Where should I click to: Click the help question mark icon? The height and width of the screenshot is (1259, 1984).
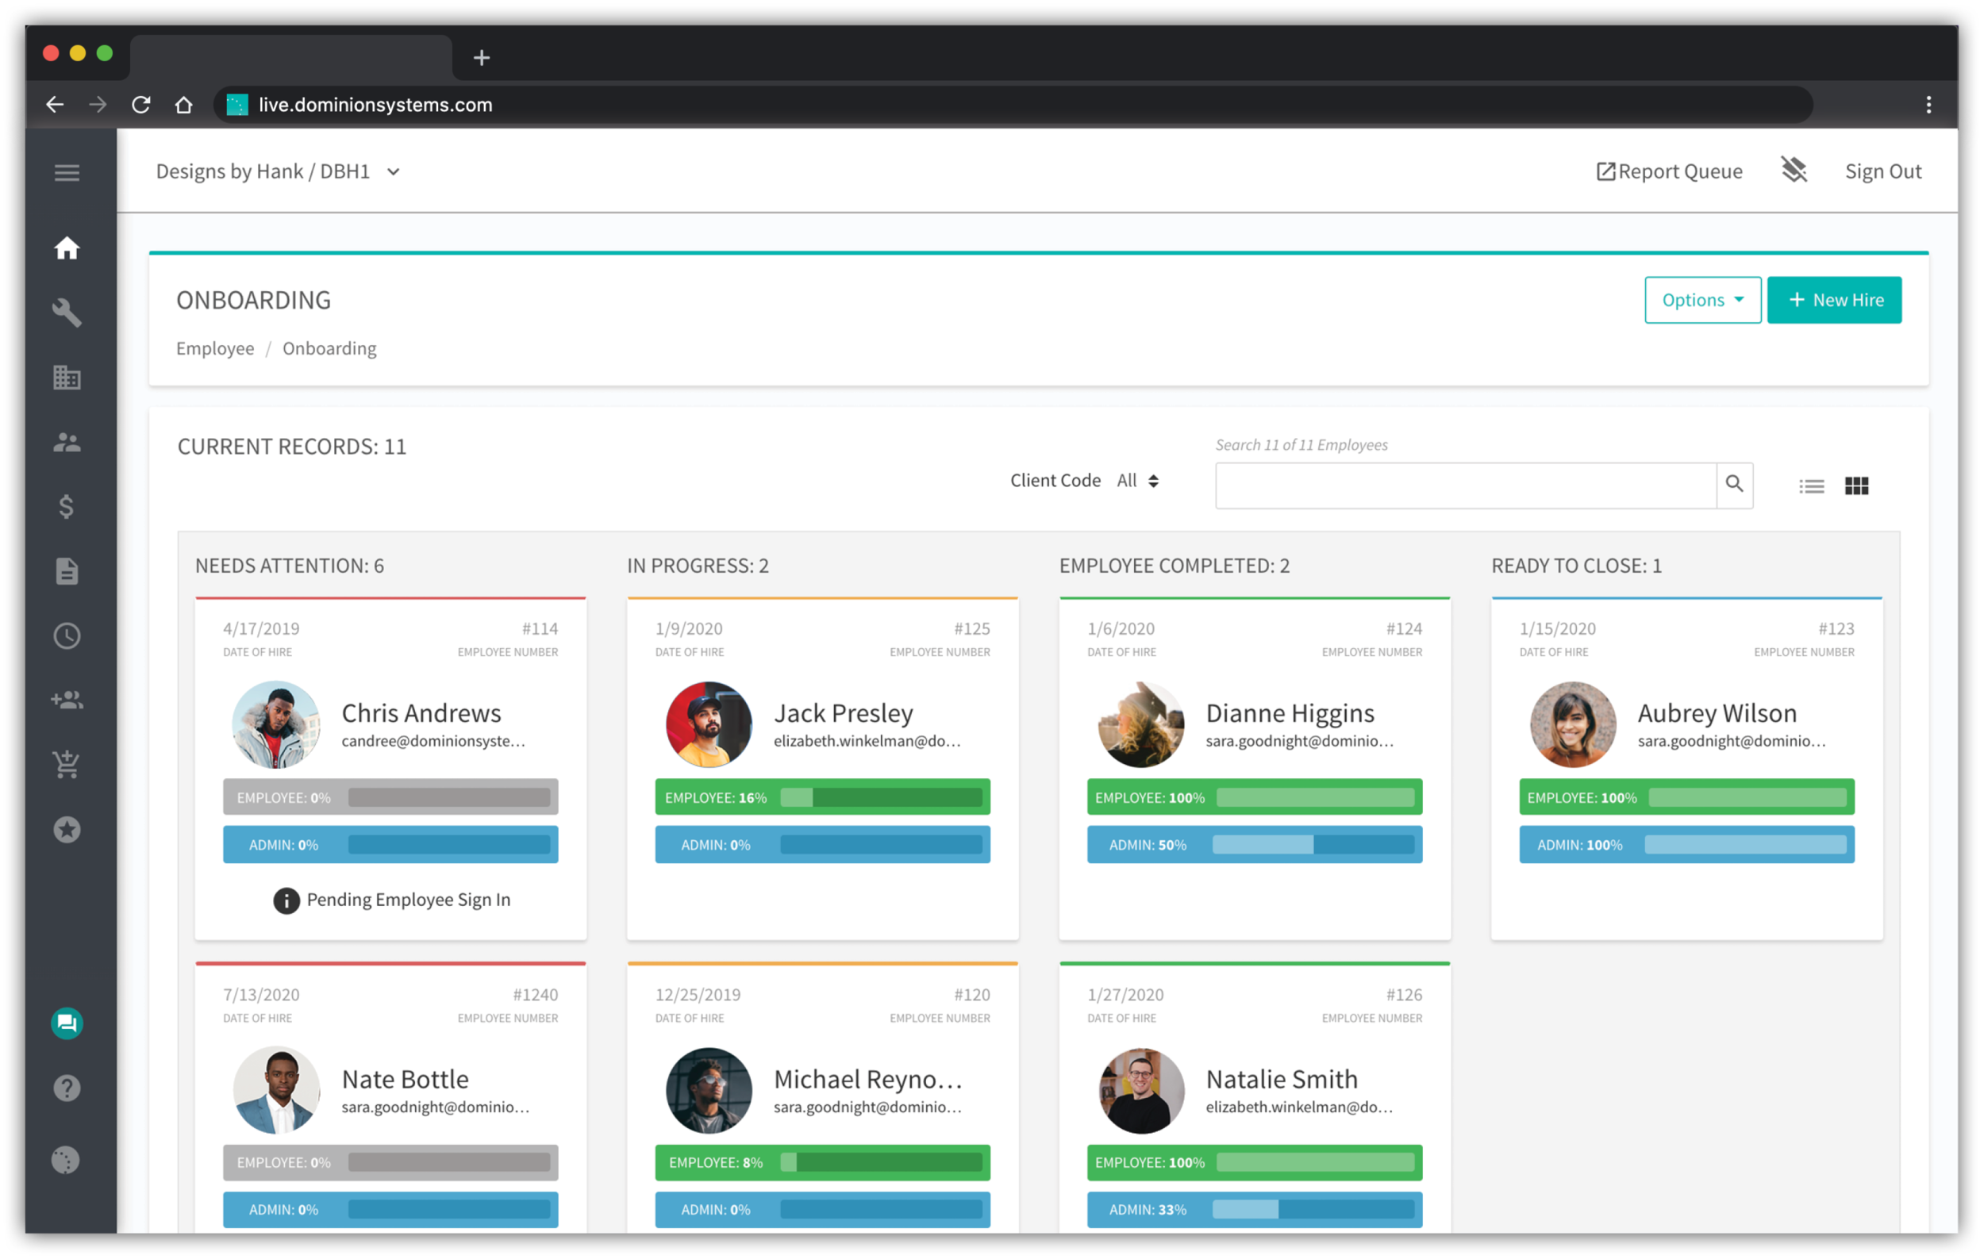[x=66, y=1088]
